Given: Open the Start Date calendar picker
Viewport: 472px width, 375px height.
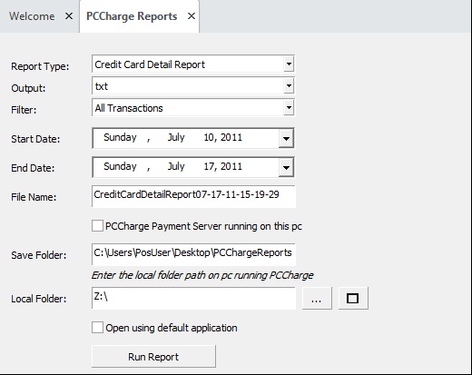Looking at the screenshot, I should pos(286,138).
